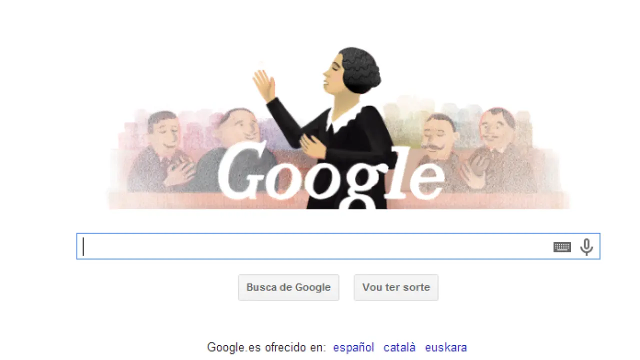Click the Busca de Google button
Screen dimensions: 640x360
(x=288, y=287)
